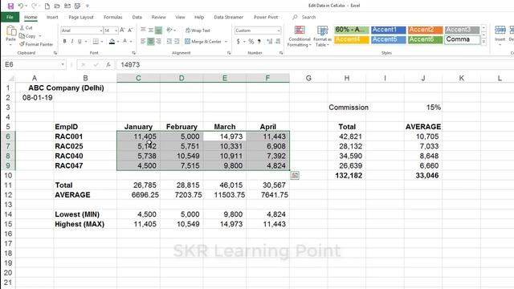This screenshot has height=289, width=514.
Task: Toggle Align Left
Action: pyautogui.click(x=143, y=41)
